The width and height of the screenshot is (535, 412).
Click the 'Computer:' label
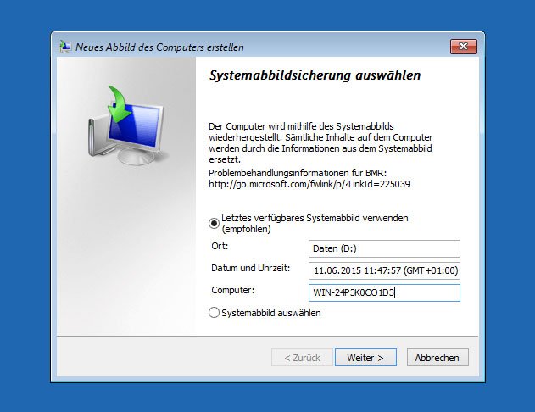(x=232, y=290)
